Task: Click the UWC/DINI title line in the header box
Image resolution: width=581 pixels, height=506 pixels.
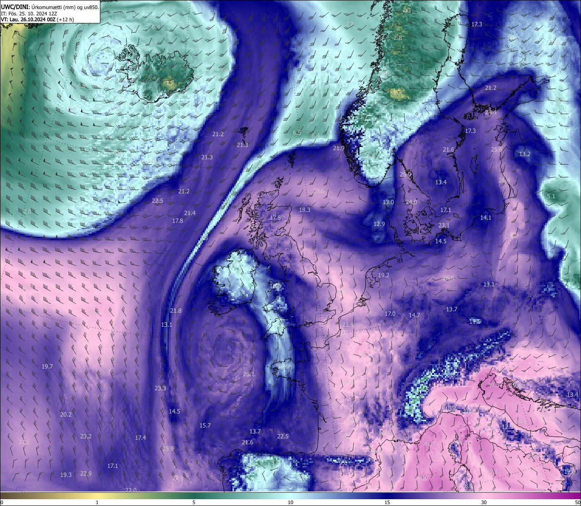Action: point(50,7)
